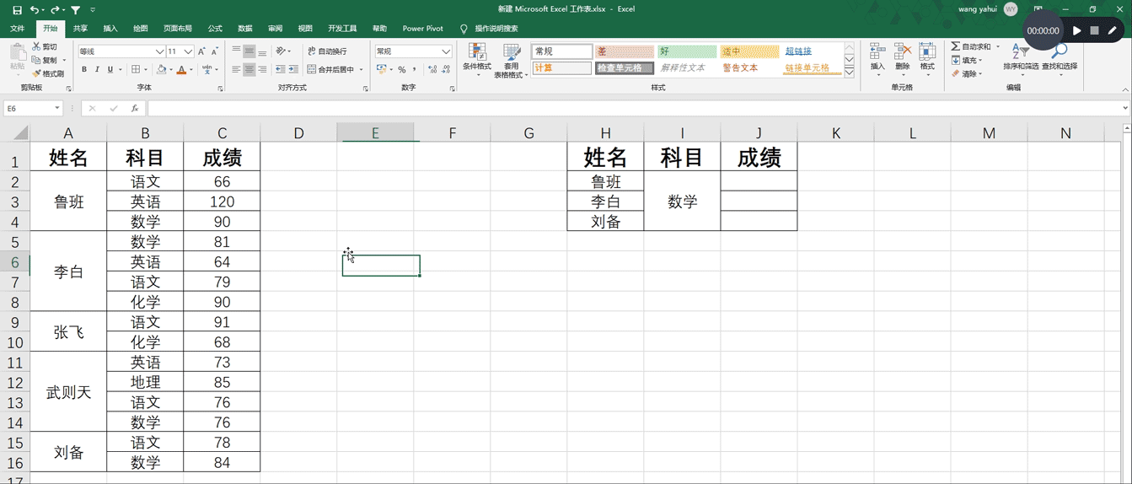The height and width of the screenshot is (484, 1132).
Task: Toggle 合并后居中 merge and center
Action: tap(331, 70)
